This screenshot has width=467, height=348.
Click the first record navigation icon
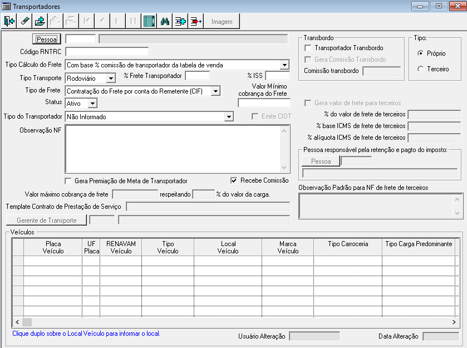click(87, 21)
